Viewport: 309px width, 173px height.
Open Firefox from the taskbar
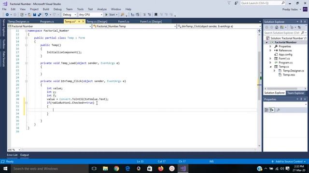161,169
